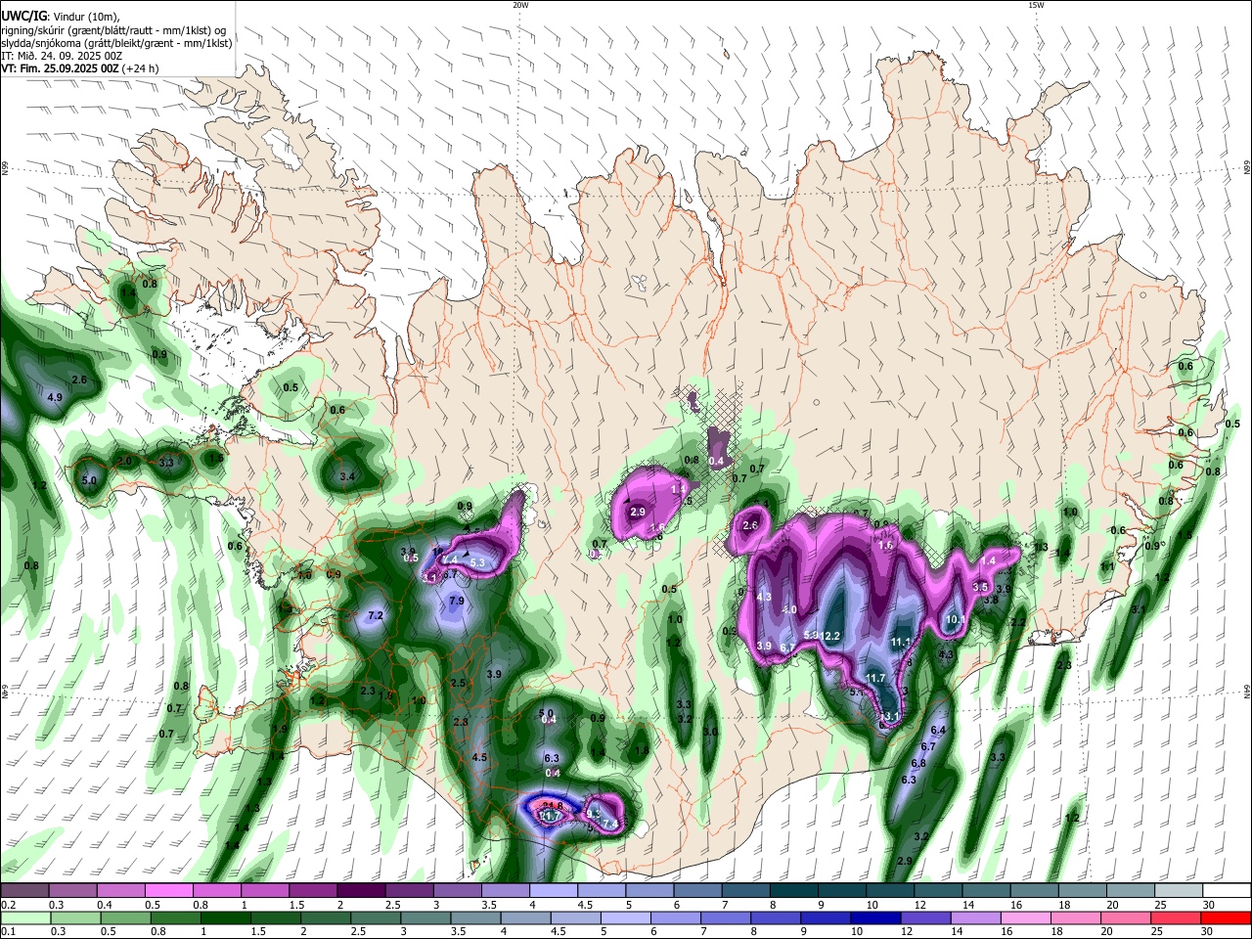The image size is (1252, 939).
Task: Click the '20W' longitude label
Action: click(520, 5)
